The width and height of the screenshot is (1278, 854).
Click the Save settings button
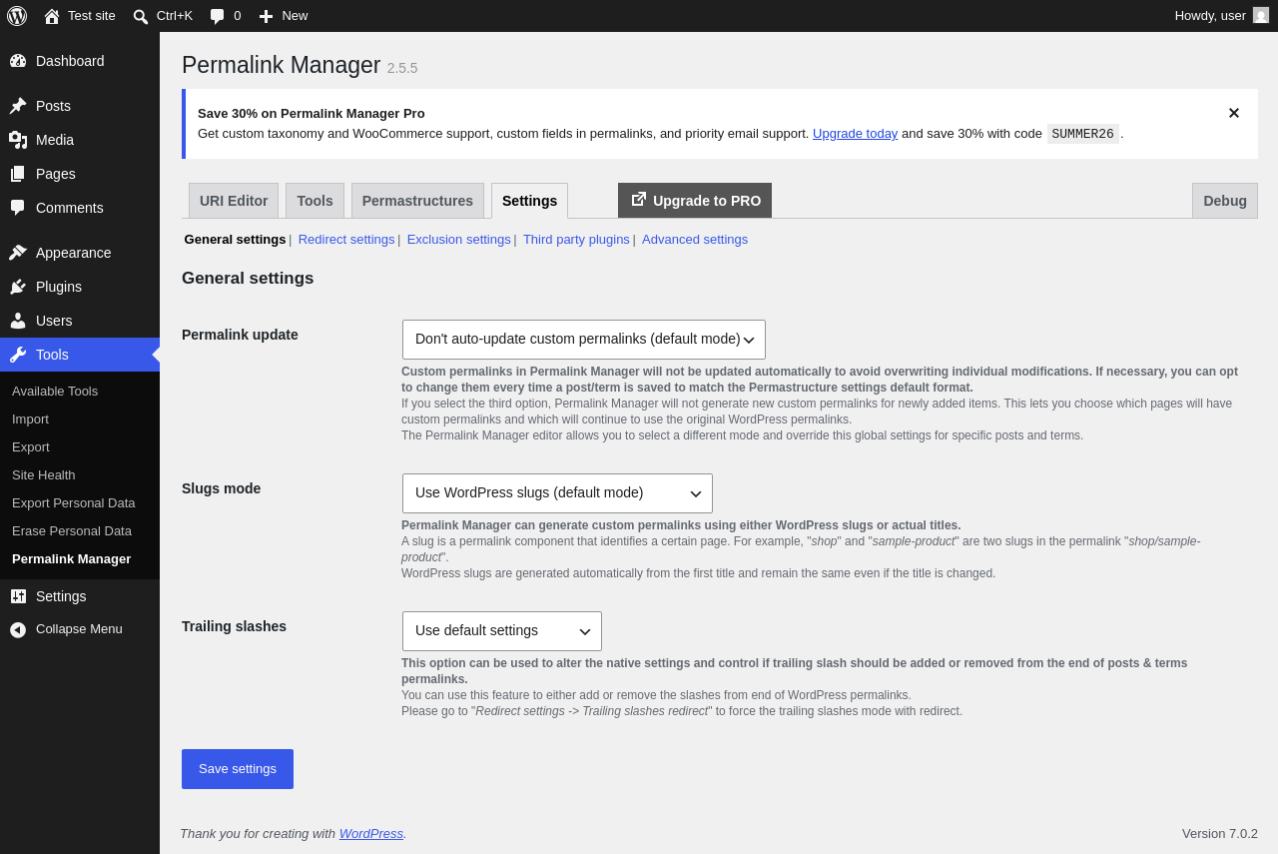coord(238,769)
